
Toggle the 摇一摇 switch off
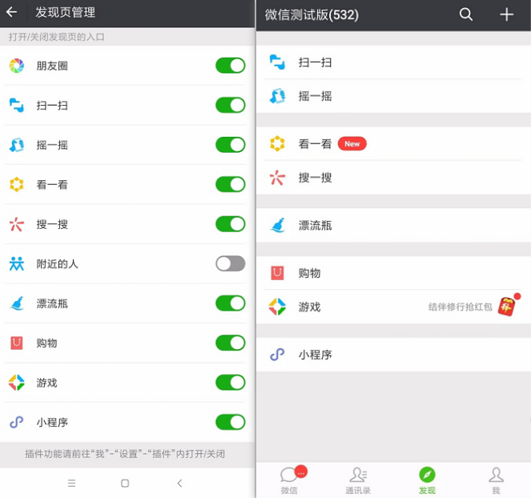pos(231,145)
